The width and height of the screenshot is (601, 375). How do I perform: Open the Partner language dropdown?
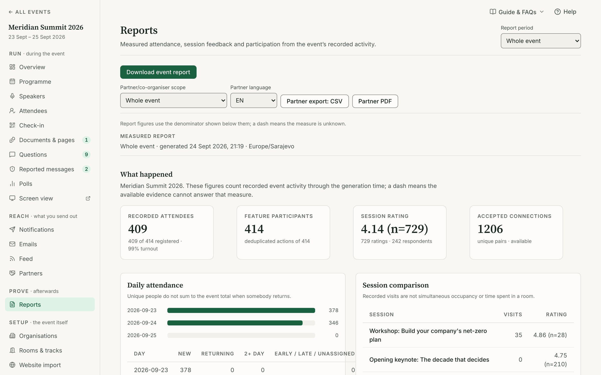[x=254, y=100]
